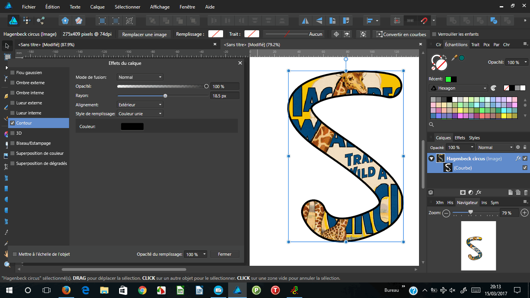Viewport: 530px width, 298px height.
Task: Open the Opacité du remplissage dropdown
Action: point(196,255)
